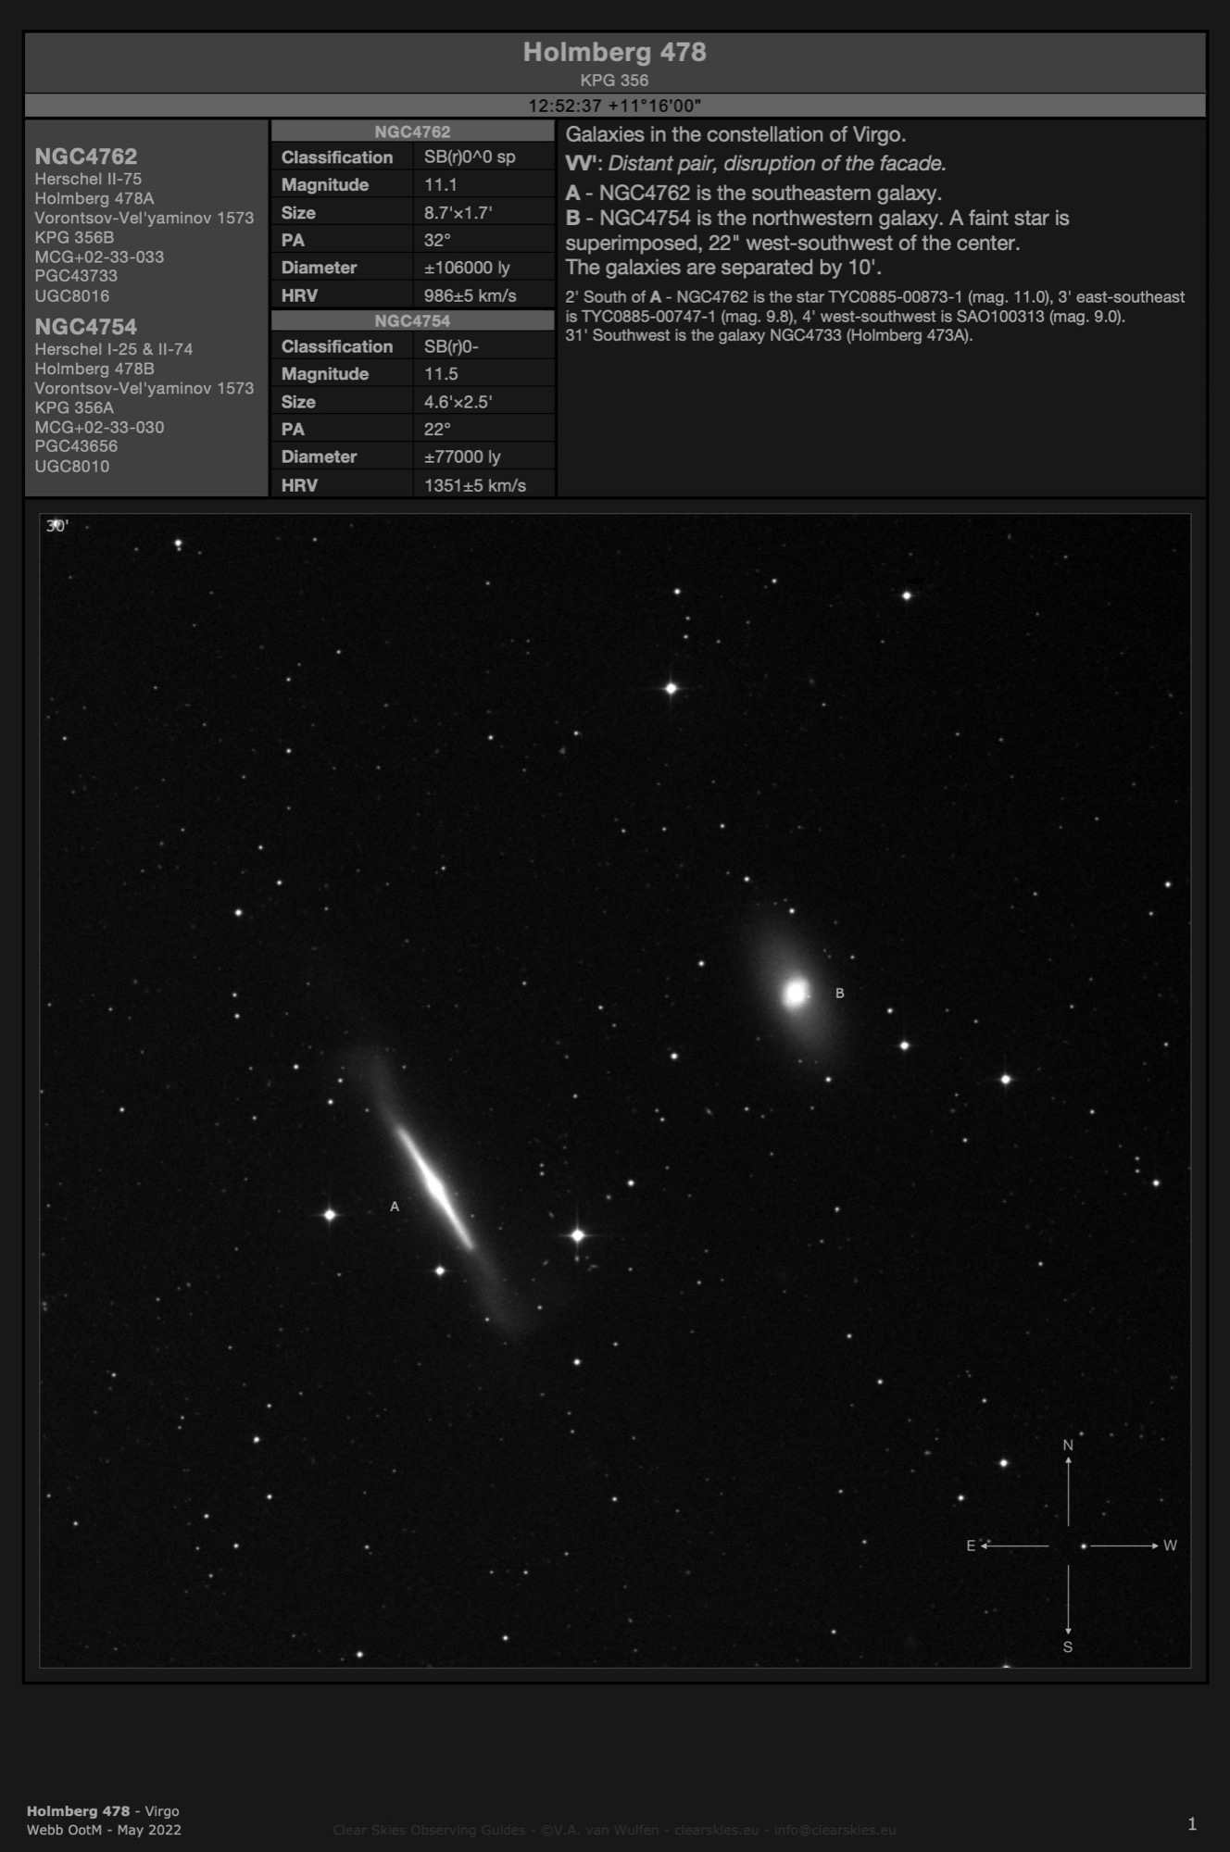Click the edge-on galaxy NGC4762 in the image

[x=434, y=1186]
